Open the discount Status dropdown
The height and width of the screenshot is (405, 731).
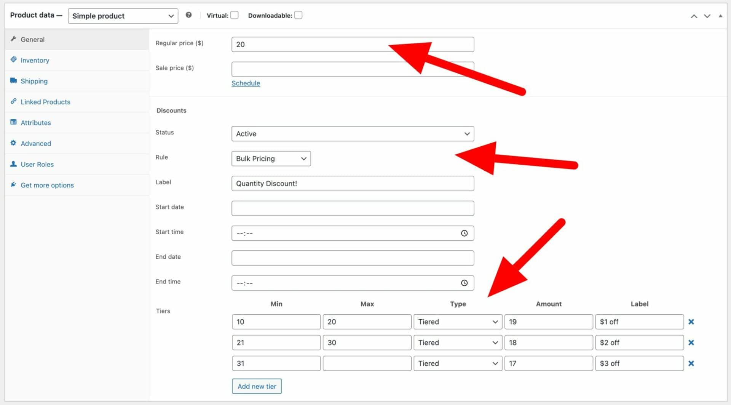pyautogui.click(x=353, y=134)
